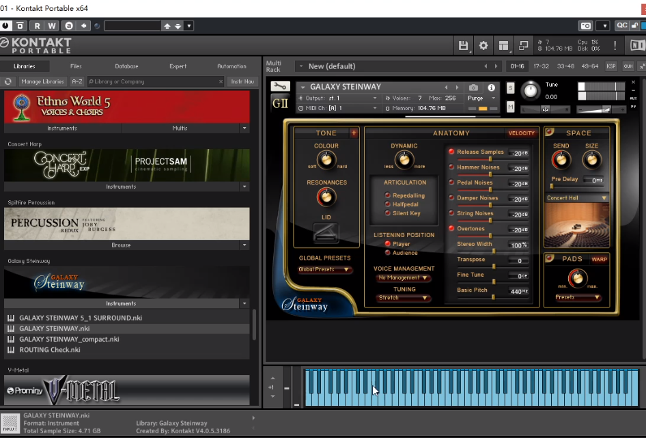Click the COLOUR knob

(x=326, y=160)
